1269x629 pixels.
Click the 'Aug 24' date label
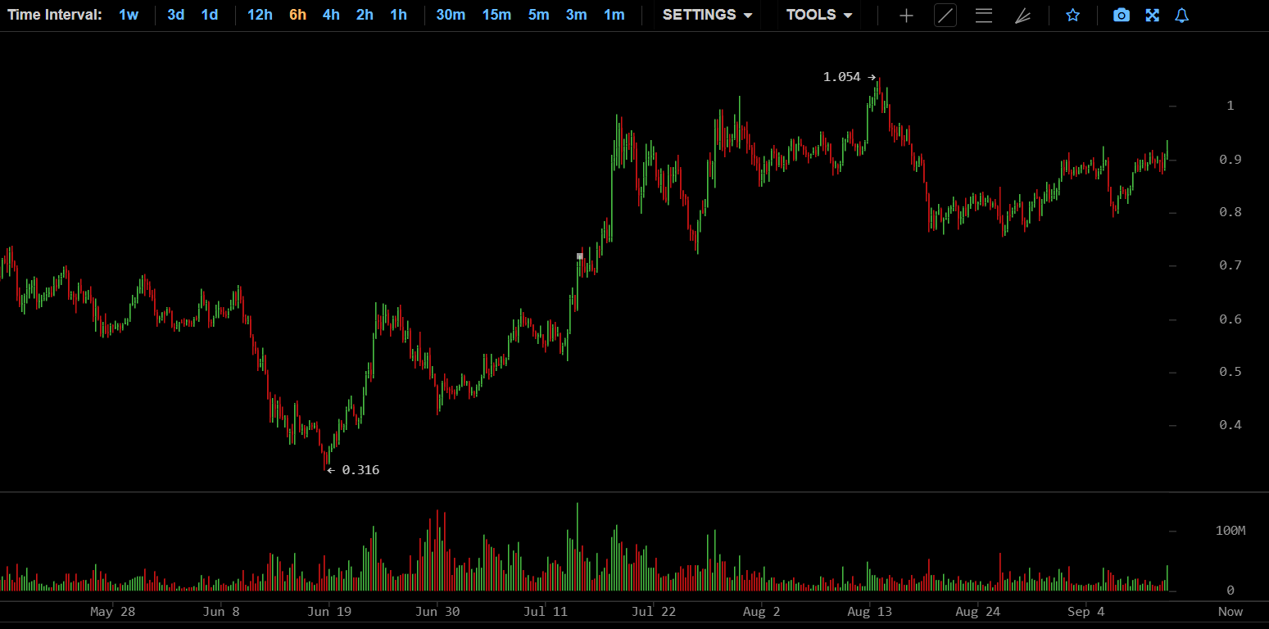(977, 612)
